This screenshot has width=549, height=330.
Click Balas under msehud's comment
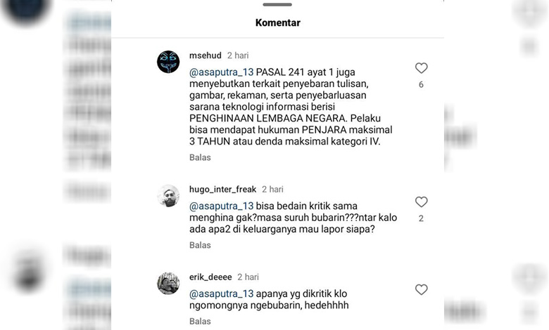click(x=200, y=157)
